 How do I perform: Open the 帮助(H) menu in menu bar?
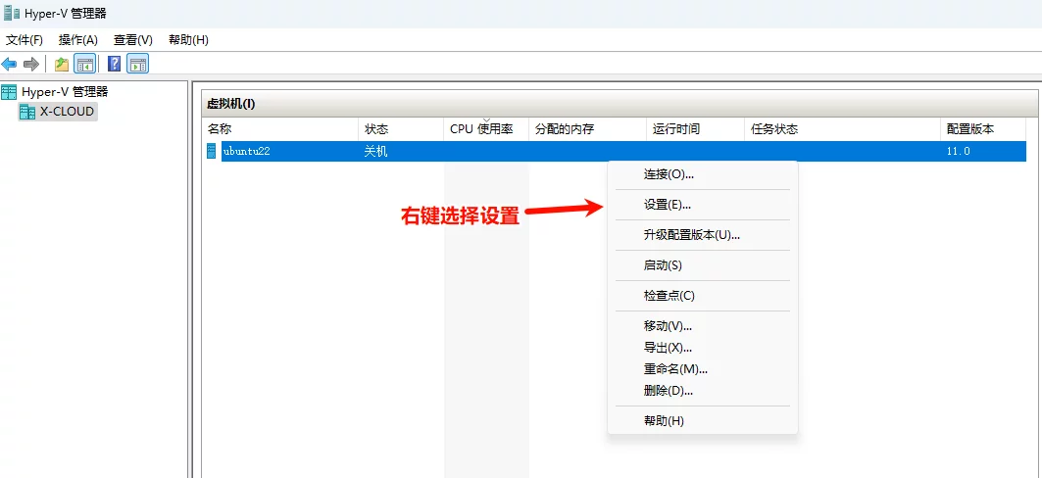189,40
